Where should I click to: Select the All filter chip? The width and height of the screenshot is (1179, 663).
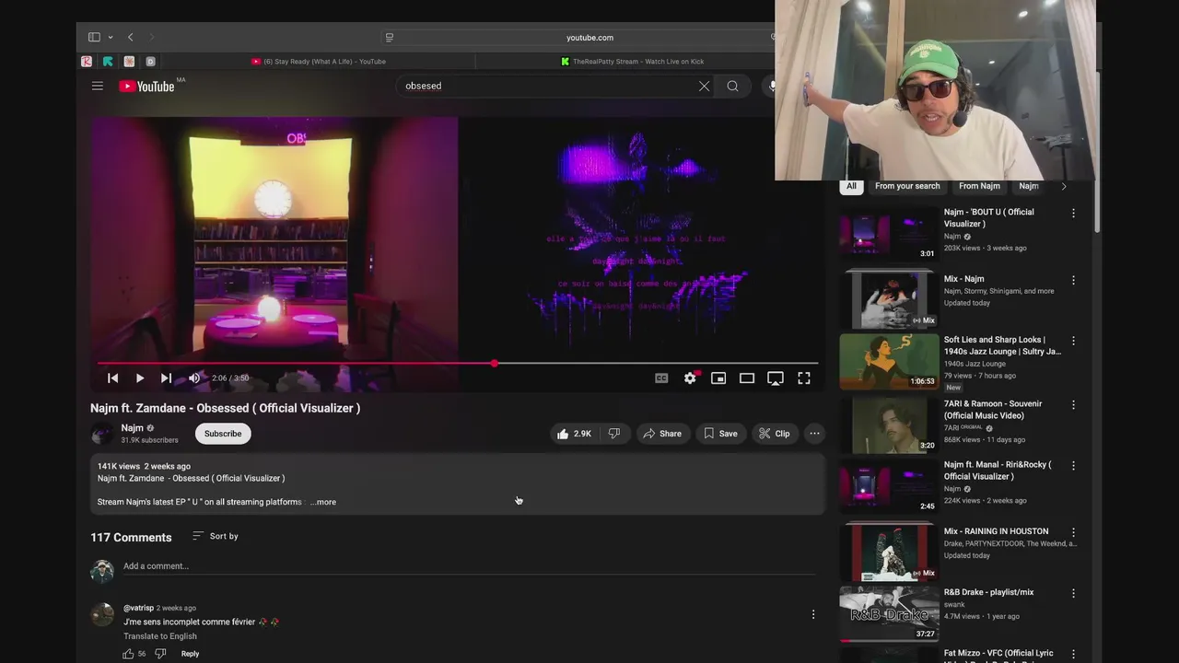coord(851,186)
